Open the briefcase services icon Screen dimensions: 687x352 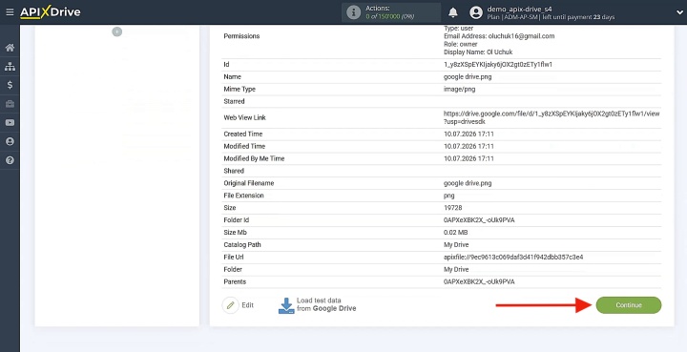click(x=10, y=104)
